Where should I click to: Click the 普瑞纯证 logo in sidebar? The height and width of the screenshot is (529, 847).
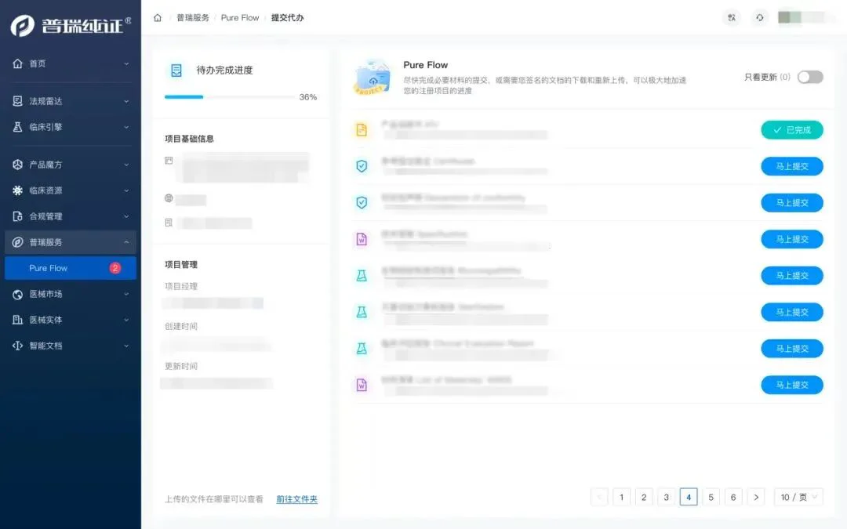pyautogui.click(x=71, y=25)
